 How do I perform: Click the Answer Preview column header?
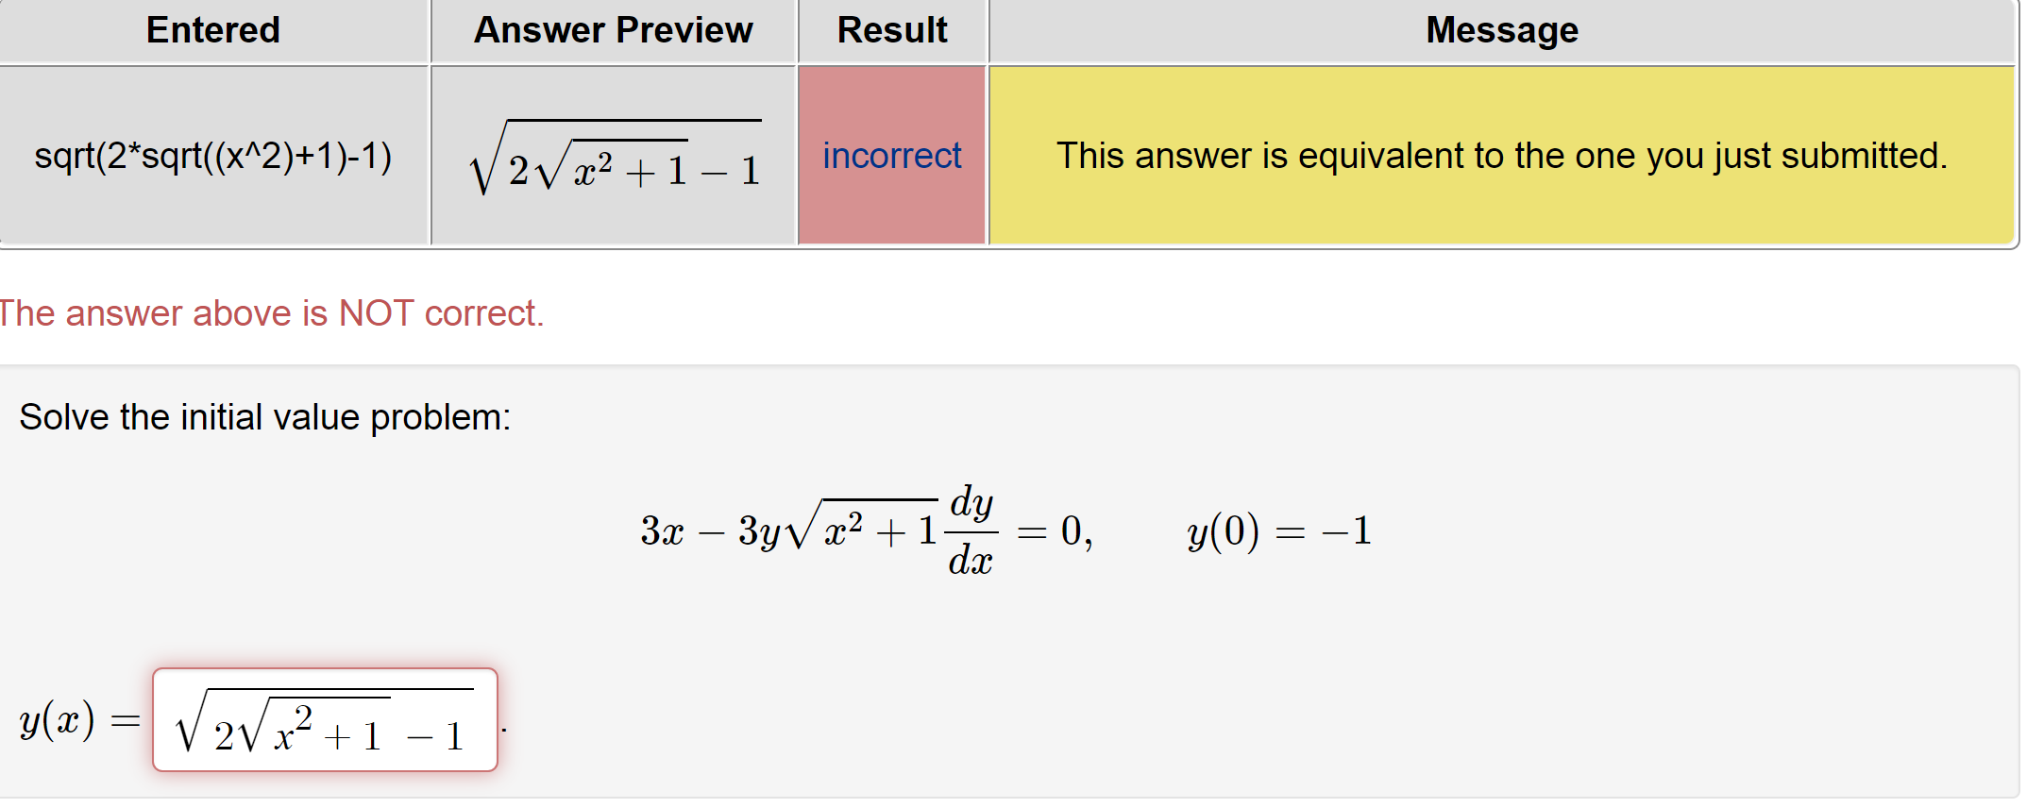(613, 29)
